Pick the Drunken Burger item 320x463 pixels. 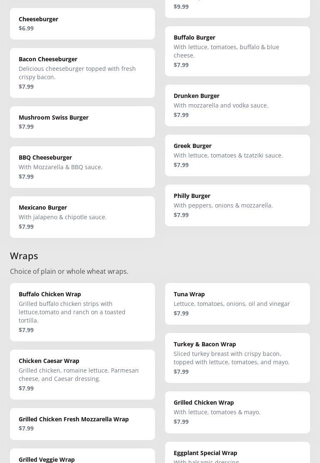coord(237,105)
